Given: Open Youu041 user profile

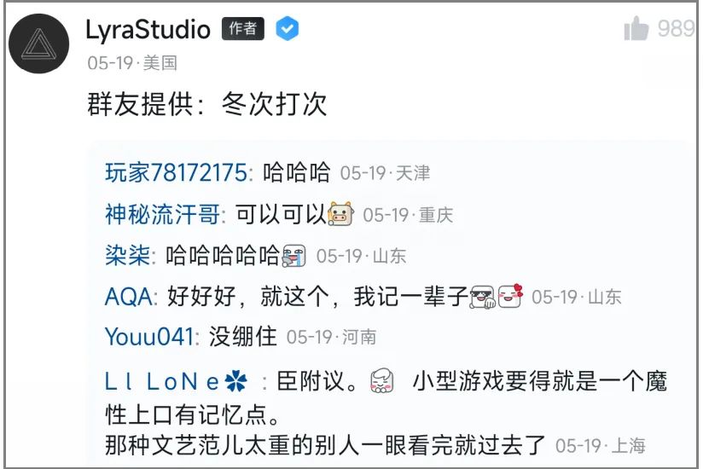Looking at the screenshot, I should pyautogui.click(x=149, y=337).
